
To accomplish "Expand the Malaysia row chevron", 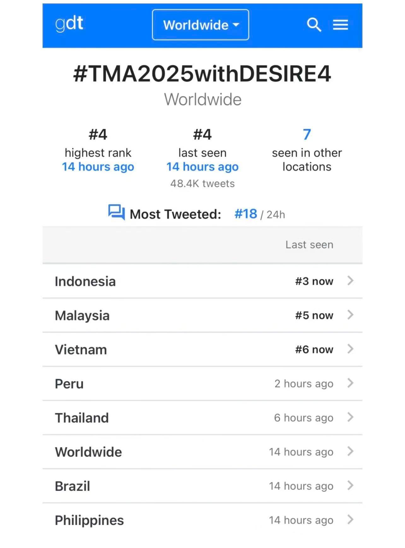I will pyautogui.click(x=350, y=315).
